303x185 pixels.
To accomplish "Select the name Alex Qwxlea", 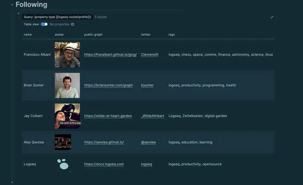I will pos(34,142).
